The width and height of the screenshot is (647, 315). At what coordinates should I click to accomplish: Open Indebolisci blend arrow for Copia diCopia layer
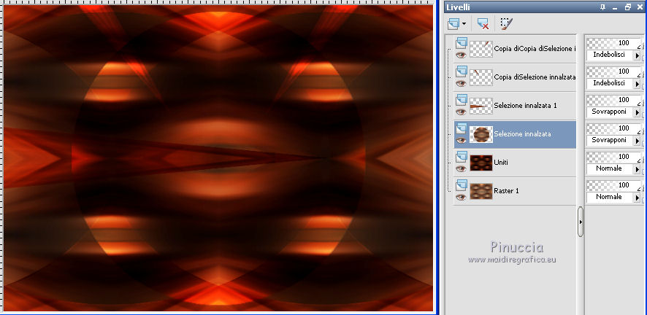tap(637, 55)
